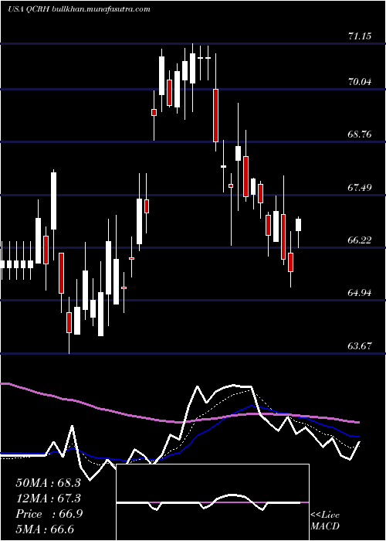The image size is (386, 541).
Task: Click the 64.94 price level label
Action: coord(360,293)
